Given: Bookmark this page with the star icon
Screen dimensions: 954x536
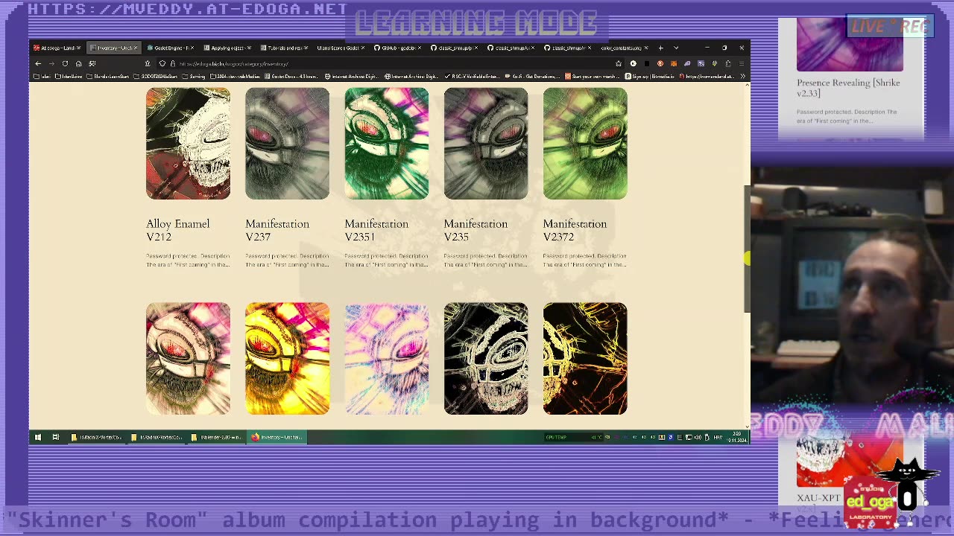Looking at the screenshot, I should pos(618,64).
